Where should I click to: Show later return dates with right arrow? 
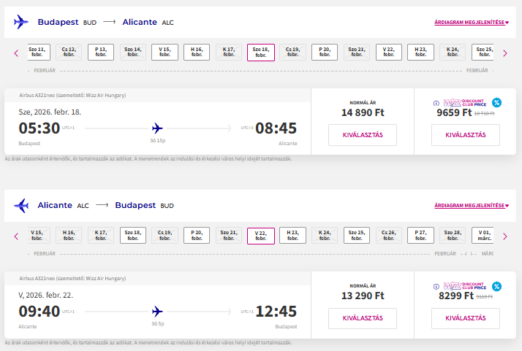pyautogui.click(x=504, y=236)
